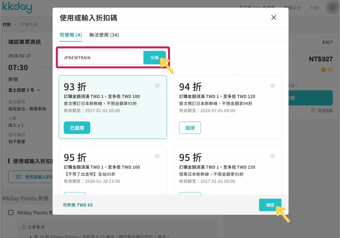Click 首次預訂日本新幹線,不限金額享94折 description
This screenshot has width=340, height=238.
(x=216, y=104)
